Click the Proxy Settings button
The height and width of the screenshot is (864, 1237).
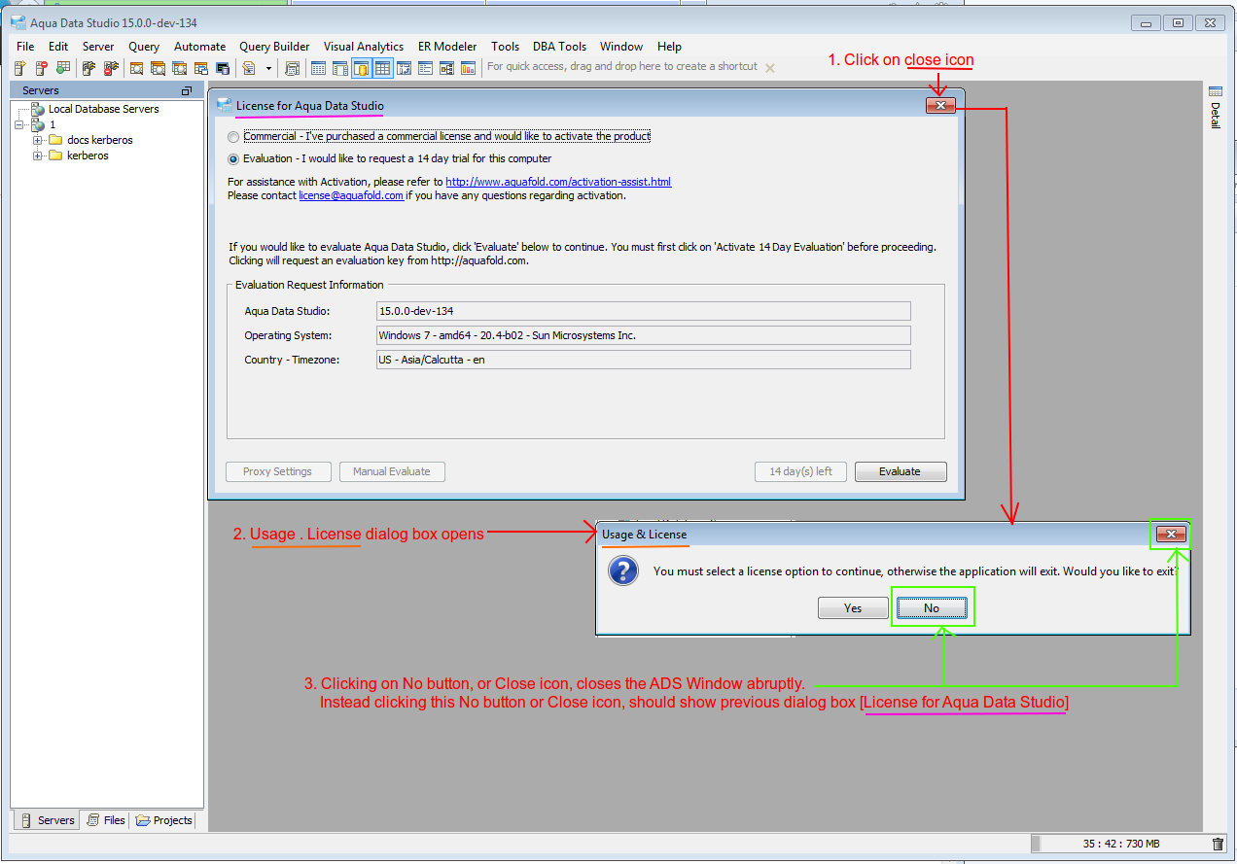(x=278, y=471)
